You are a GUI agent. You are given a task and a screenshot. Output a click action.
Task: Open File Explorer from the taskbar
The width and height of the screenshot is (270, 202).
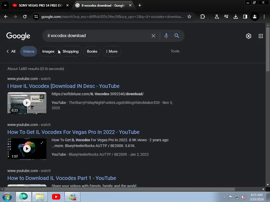pyautogui.click(x=40, y=197)
